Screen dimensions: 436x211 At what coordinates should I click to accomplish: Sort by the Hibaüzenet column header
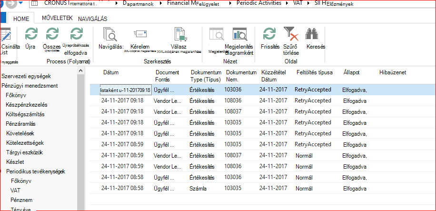click(x=393, y=72)
